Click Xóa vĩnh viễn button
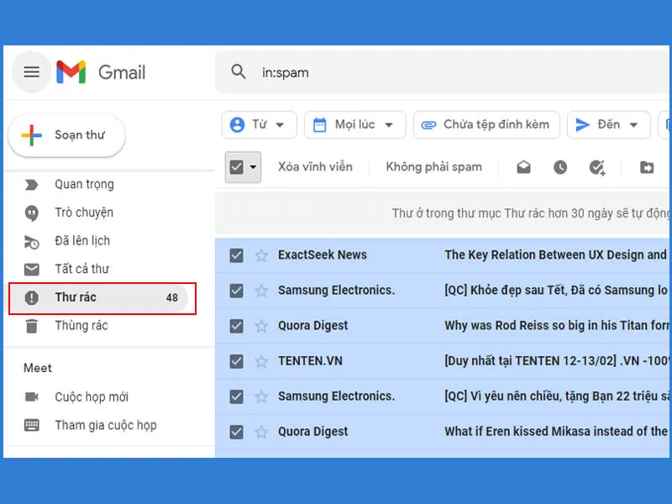The image size is (672, 504). [x=316, y=166]
